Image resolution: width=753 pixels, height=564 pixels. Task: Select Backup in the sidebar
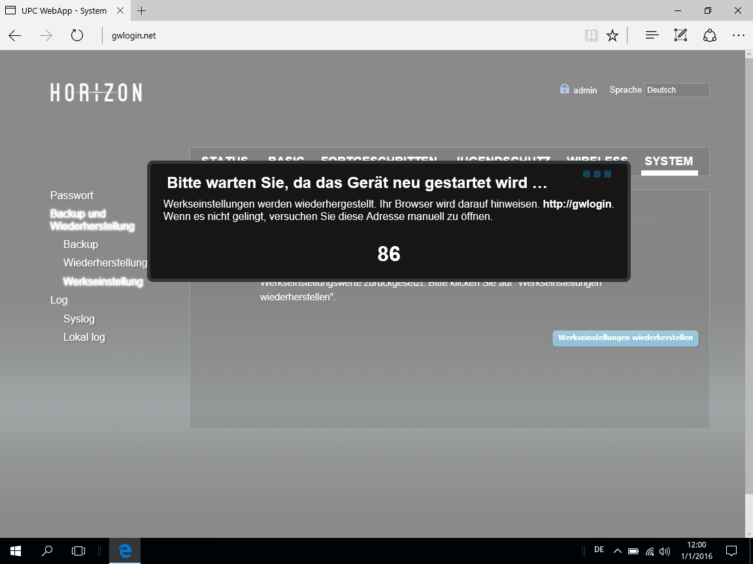[80, 244]
